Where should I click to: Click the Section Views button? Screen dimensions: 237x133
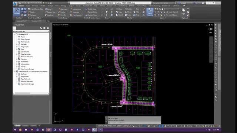click(92, 15)
